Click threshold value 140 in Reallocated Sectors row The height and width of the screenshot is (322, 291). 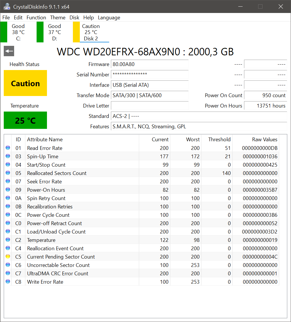(226, 173)
